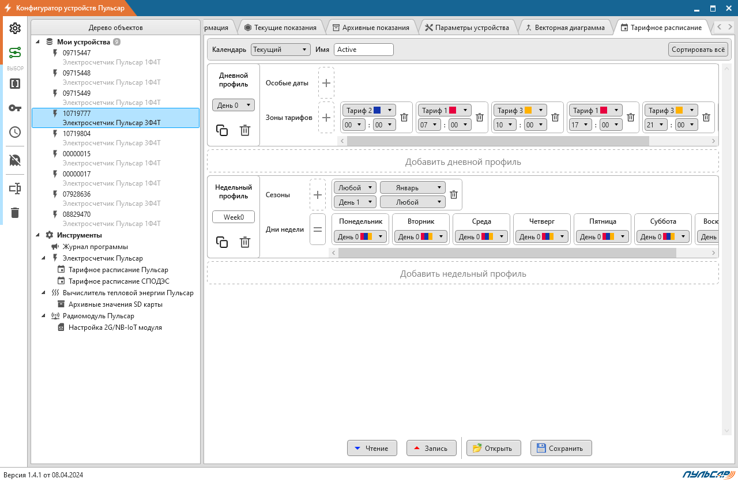Click the tariff zones horizontal scrollbar

point(498,141)
